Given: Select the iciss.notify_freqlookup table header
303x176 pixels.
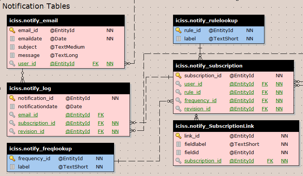Looking at the screenshot, I should (60, 148).
